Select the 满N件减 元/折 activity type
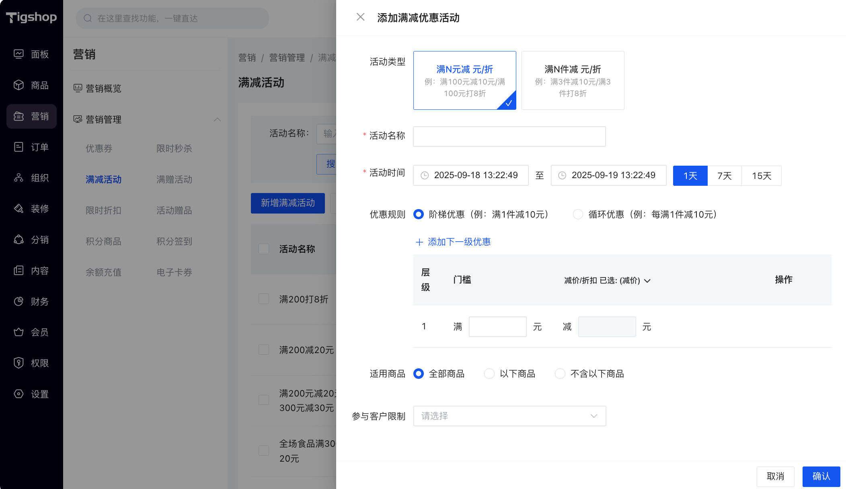This screenshot has height=489, width=846. [573, 80]
